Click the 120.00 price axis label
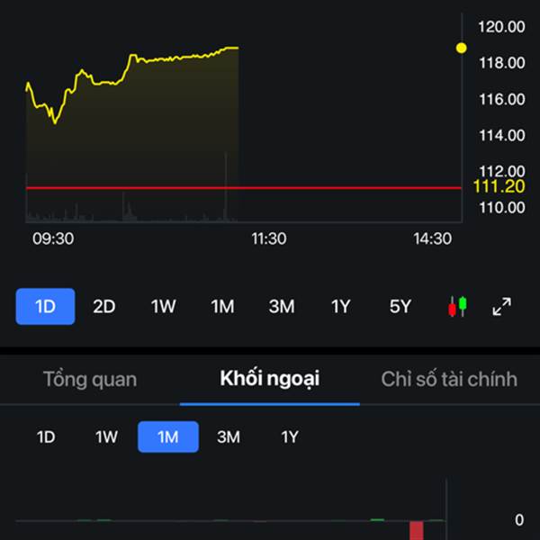Viewport: 540px width, 540px height. coord(502,27)
